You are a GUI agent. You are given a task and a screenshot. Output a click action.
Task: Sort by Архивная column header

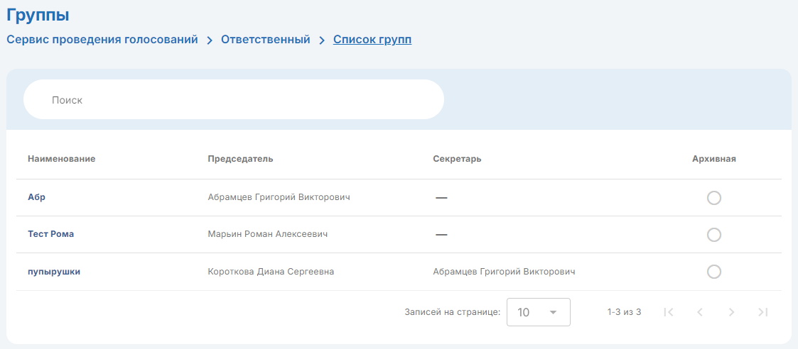[713, 159]
